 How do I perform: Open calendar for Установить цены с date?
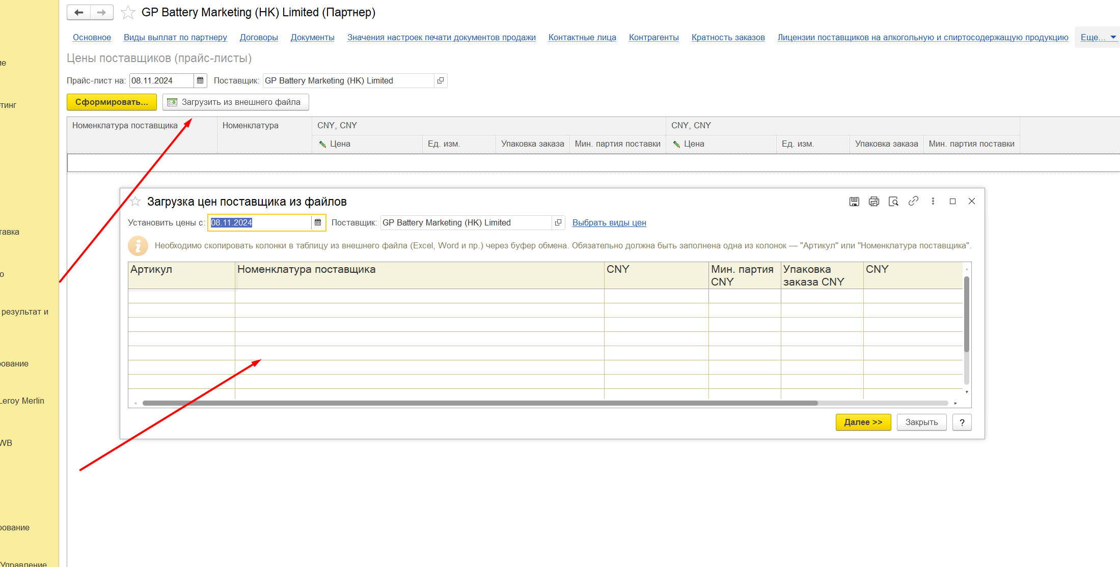(318, 222)
